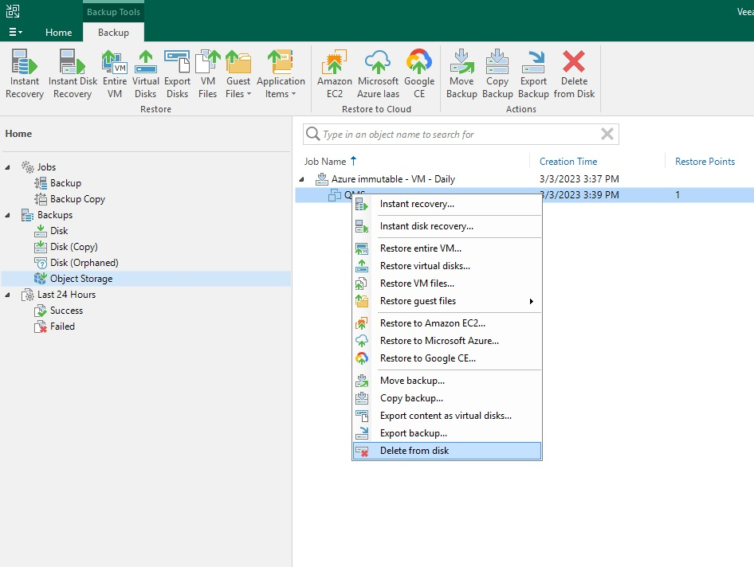754x567 pixels.
Task: Choose Restore to Amazon EC2... entry
Action: [x=447, y=323]
